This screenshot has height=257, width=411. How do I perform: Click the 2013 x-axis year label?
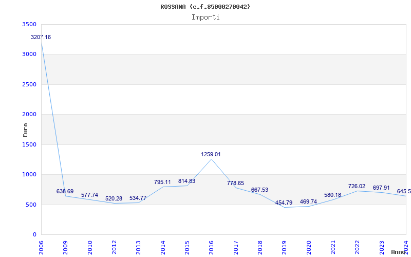(x=138, y=248)
